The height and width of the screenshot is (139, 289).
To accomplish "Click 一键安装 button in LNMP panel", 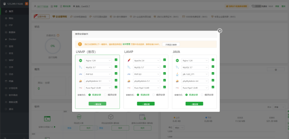I will [97, 104].
